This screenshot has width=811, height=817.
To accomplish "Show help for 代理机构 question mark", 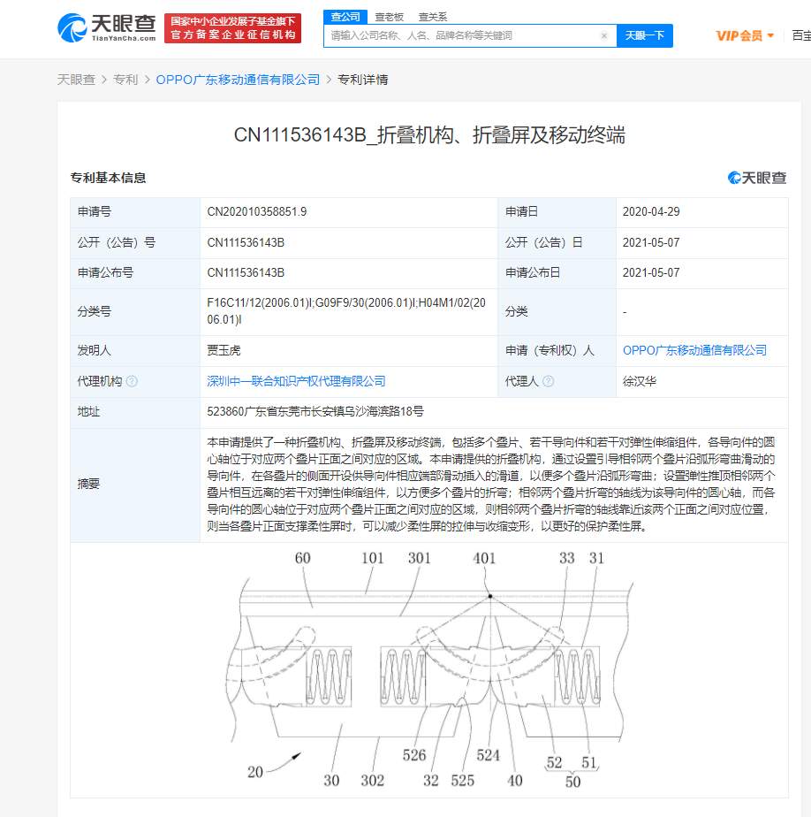I will tap(133, 381).
